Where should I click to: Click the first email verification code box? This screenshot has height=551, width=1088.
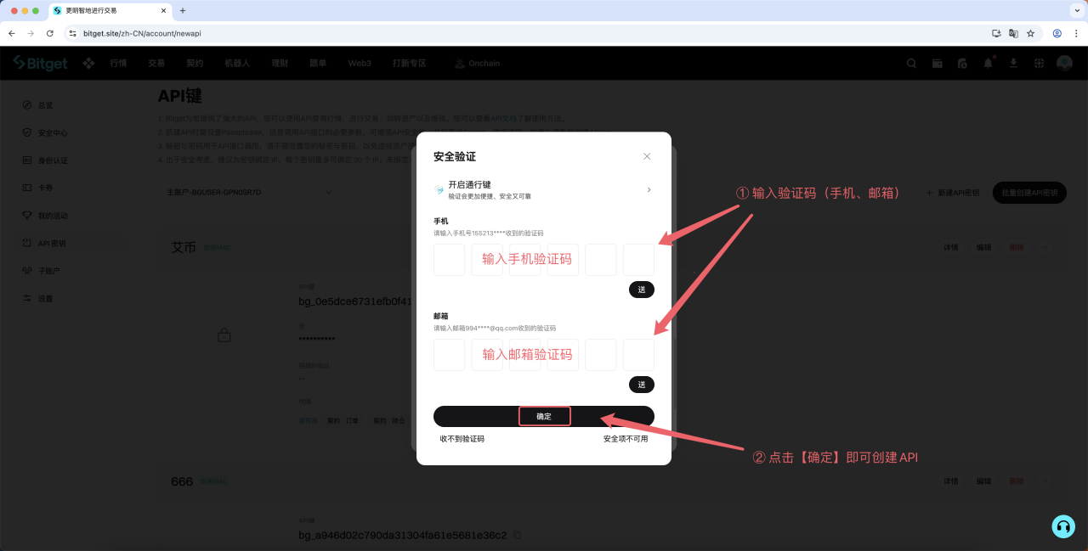[x=449, y=354]
